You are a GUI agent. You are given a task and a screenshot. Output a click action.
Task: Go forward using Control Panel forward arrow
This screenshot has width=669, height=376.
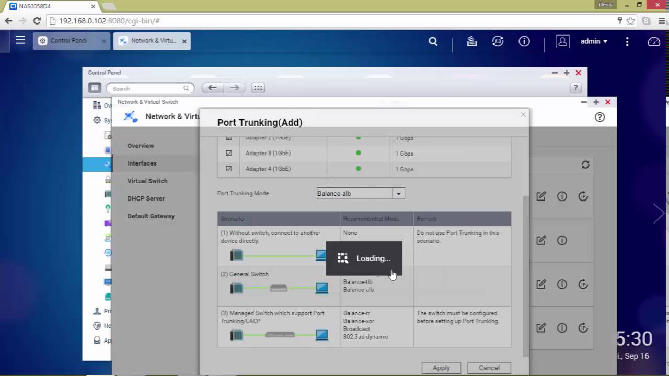pyautogui.click(x=235, y=88)
